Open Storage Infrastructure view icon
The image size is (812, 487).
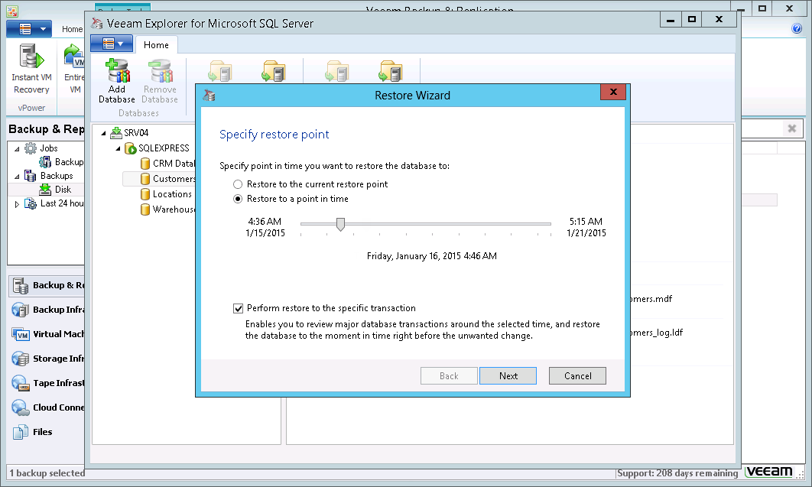click(20, 359)
